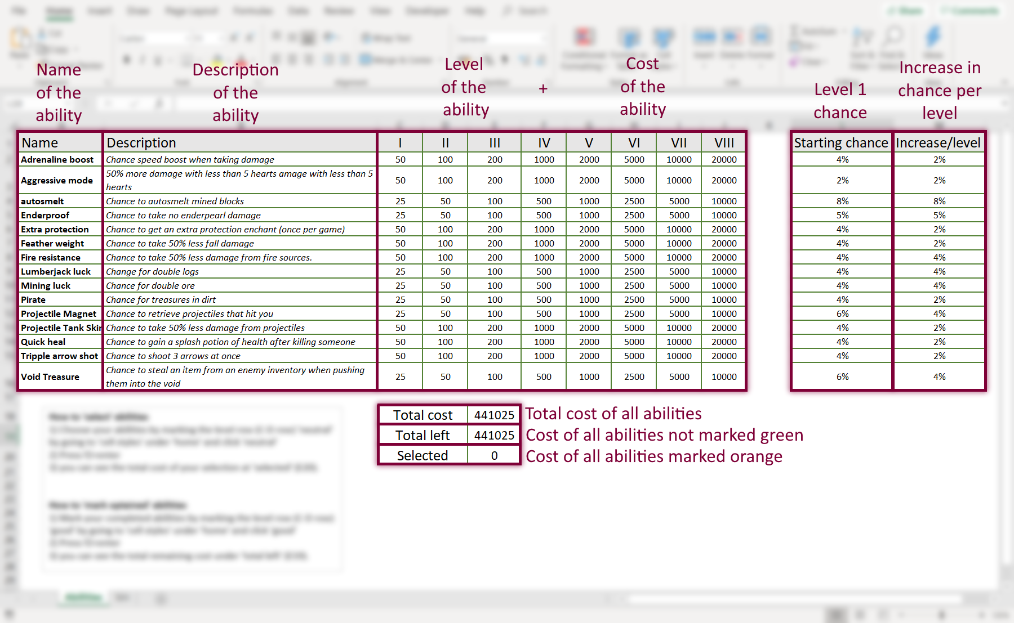Viewport: 1014px width, 623px height.
Task: Select Quick heal level VII cost 10000
Action: click(x=679, y=342)
